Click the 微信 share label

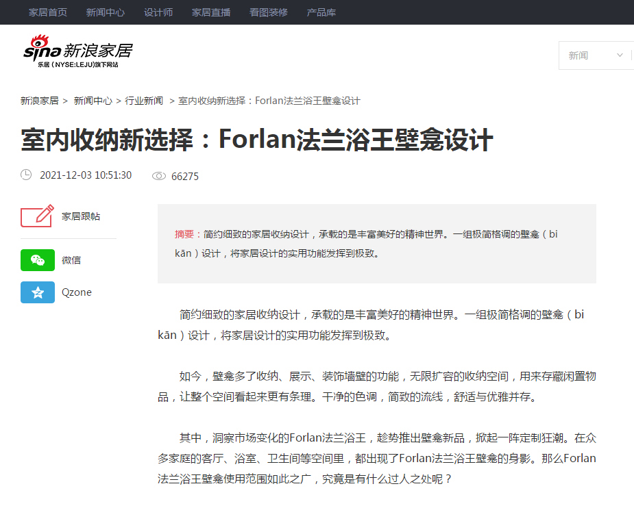71,260
